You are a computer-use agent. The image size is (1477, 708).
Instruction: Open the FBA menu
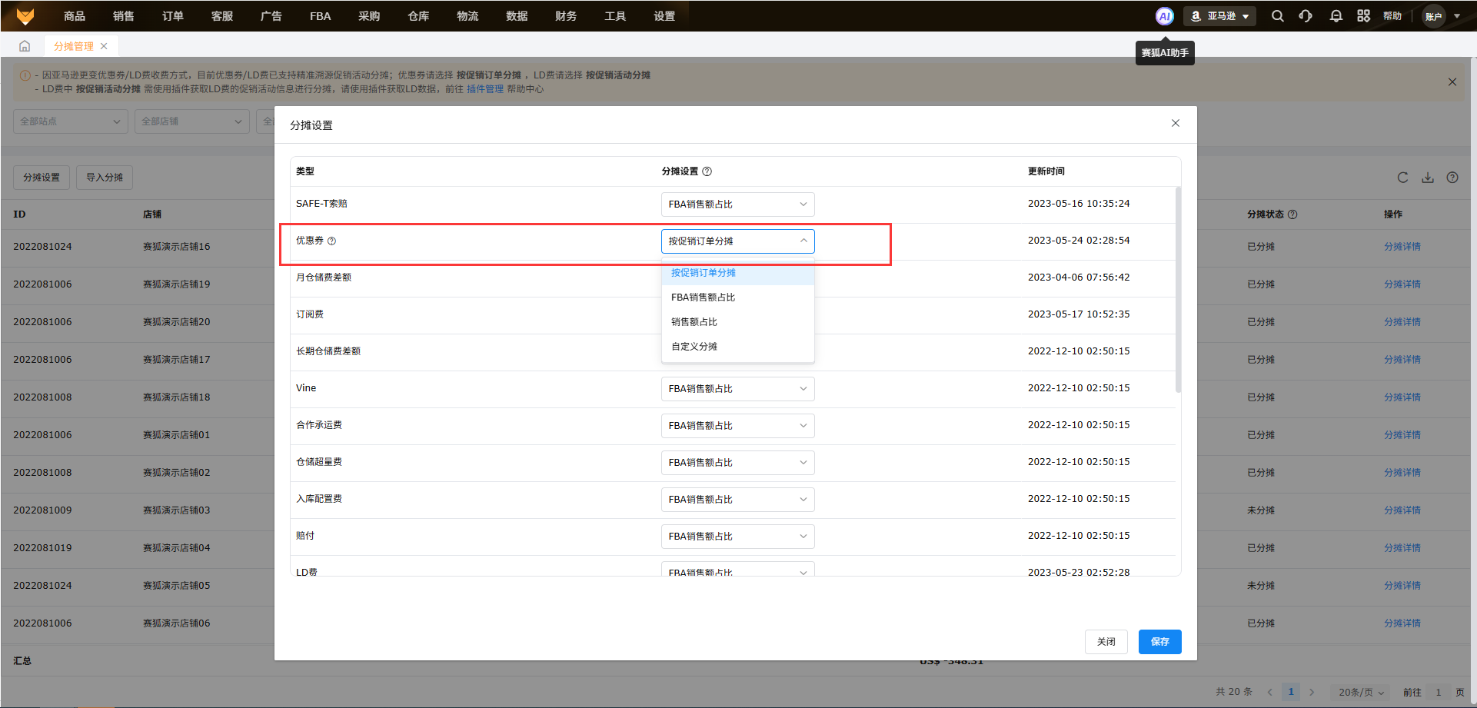coord(320,16)
